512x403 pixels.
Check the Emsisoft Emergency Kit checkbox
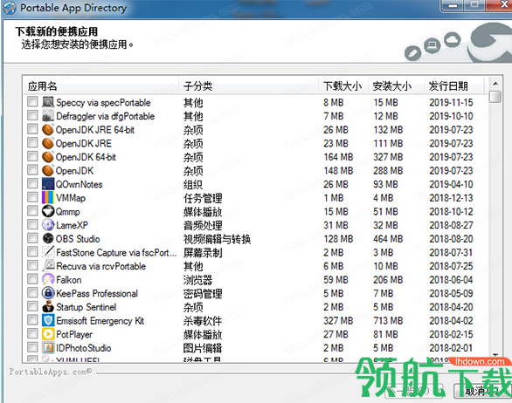click(x=32, y=320)
